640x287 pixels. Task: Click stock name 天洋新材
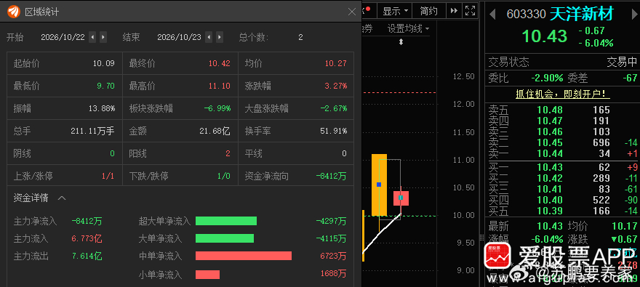tap(582, 14)
